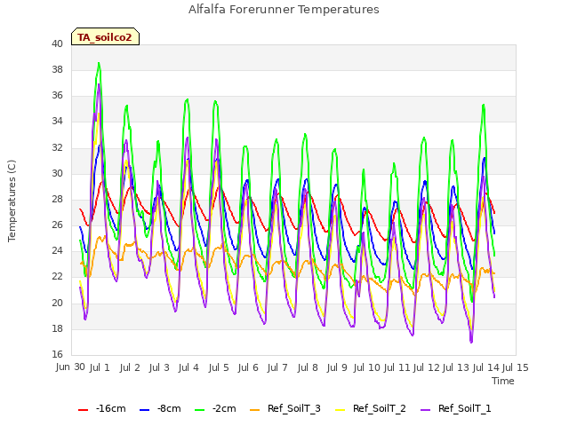
Task: Click the TA_soilco2 annotation label
Action: tap(105, 36)
